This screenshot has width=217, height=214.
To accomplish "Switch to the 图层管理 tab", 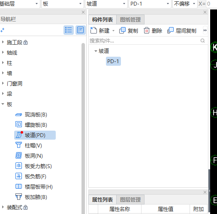I will (x=130, y=199).
